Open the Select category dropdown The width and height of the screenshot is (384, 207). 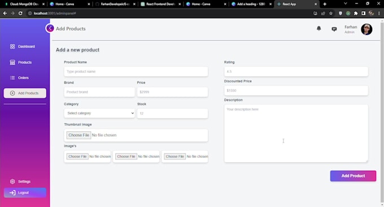(99, 113)
